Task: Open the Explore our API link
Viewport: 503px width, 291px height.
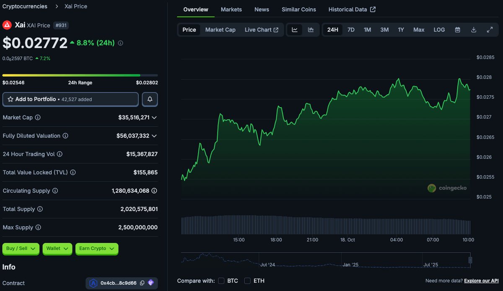Action: 481,281
